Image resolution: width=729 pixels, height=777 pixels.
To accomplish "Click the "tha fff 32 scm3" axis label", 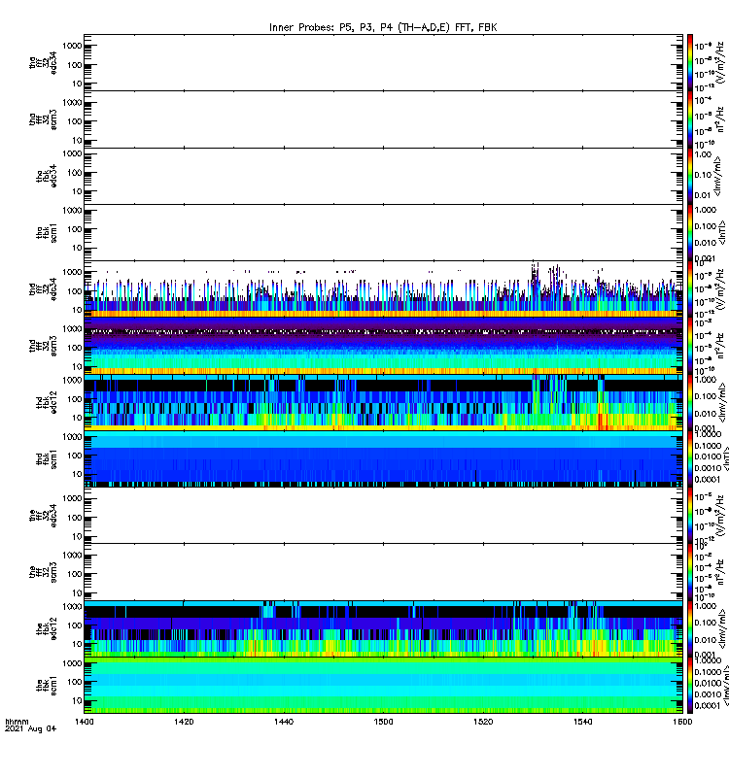I will coord(43,119).
